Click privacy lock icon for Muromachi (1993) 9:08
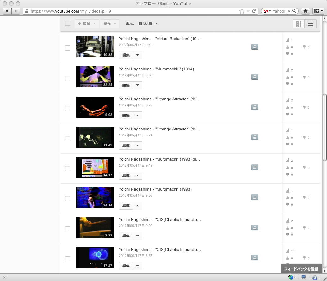327x281 pixels. pos(255,197)
